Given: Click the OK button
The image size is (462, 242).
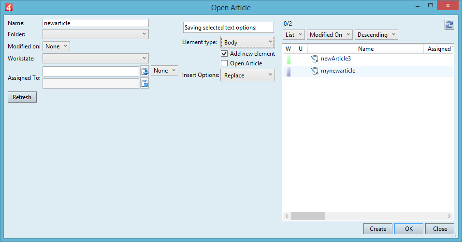Looking at the screenshot, I should (x=409, y=229).
